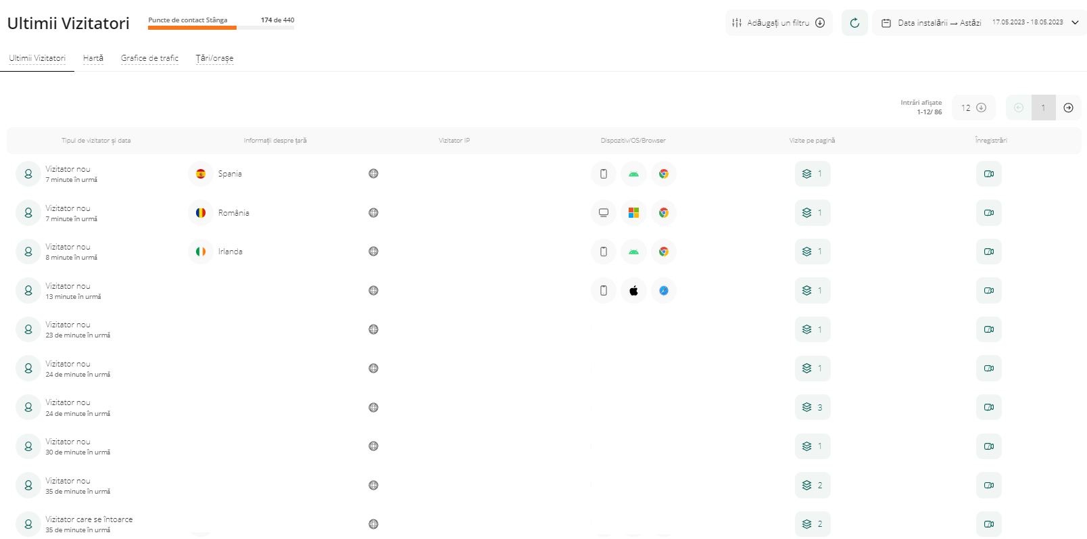Screen dimensions: 1087x539
Task: Click the orange contact points progress bar
Action: 193,28
